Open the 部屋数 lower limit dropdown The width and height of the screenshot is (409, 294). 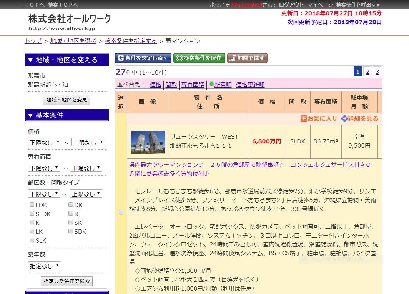tap(44, 194)
